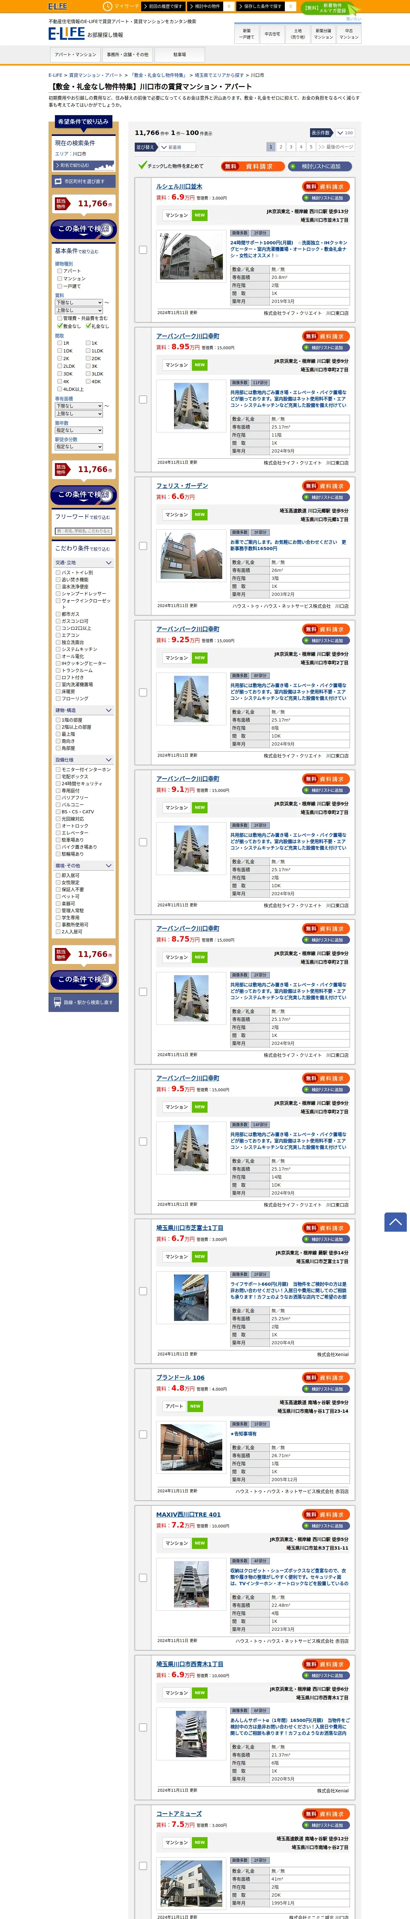Click the E-LIFE logo in header
Screen dimensions: 410x1919
pyautogui.click(x=66, y=34)
